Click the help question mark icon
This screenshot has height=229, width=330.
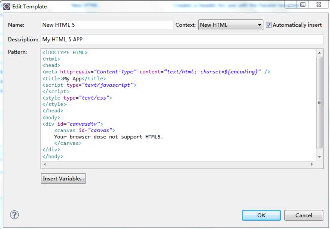(14, 215)
